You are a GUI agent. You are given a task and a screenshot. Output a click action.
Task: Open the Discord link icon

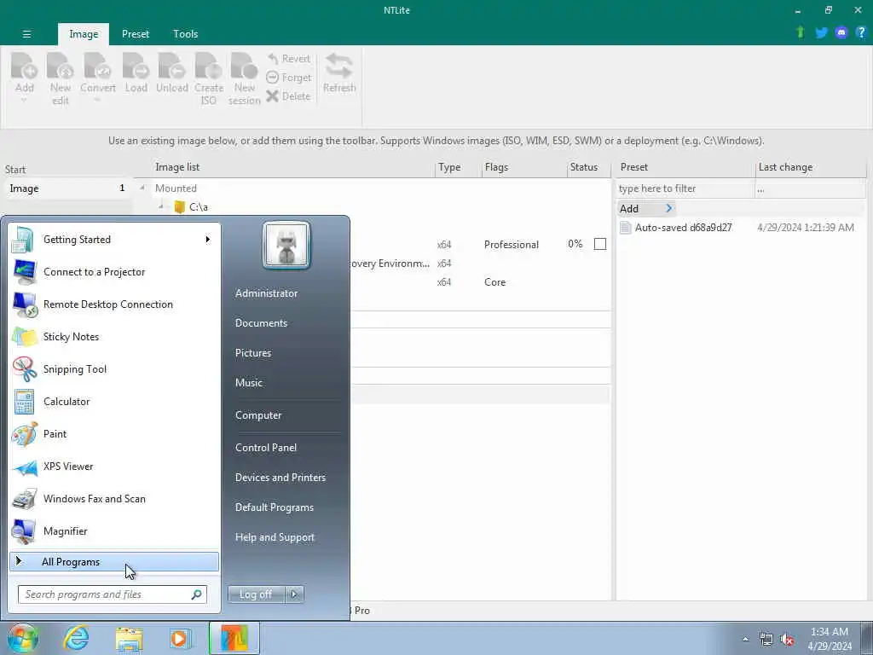841,33
